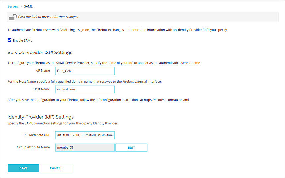285x178 pixels.
Task: Cancel the SAML settings changes
Action: coord(56,168)
